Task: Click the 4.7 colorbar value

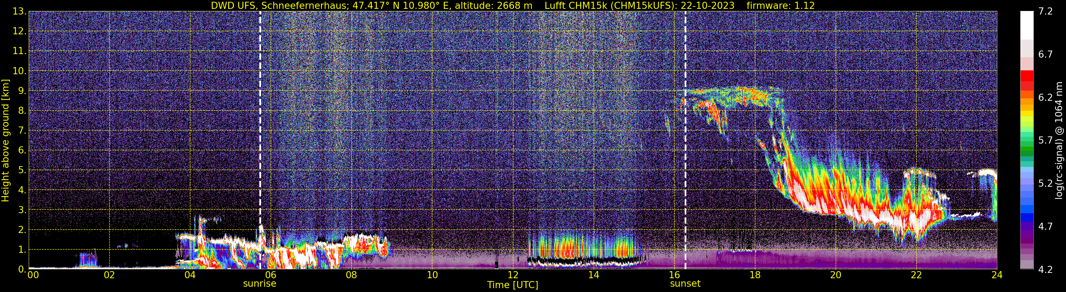Action: pos(1045,227)
